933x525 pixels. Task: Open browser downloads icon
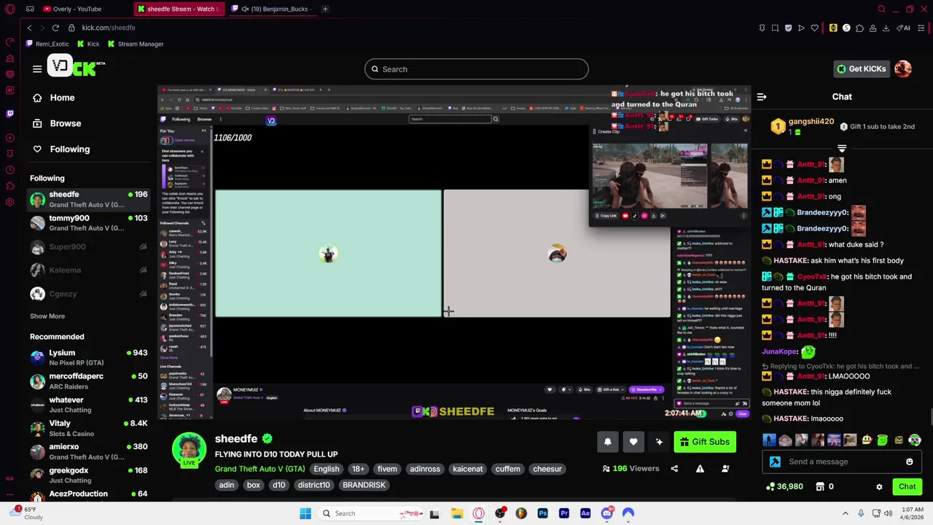tap(886, 28)
